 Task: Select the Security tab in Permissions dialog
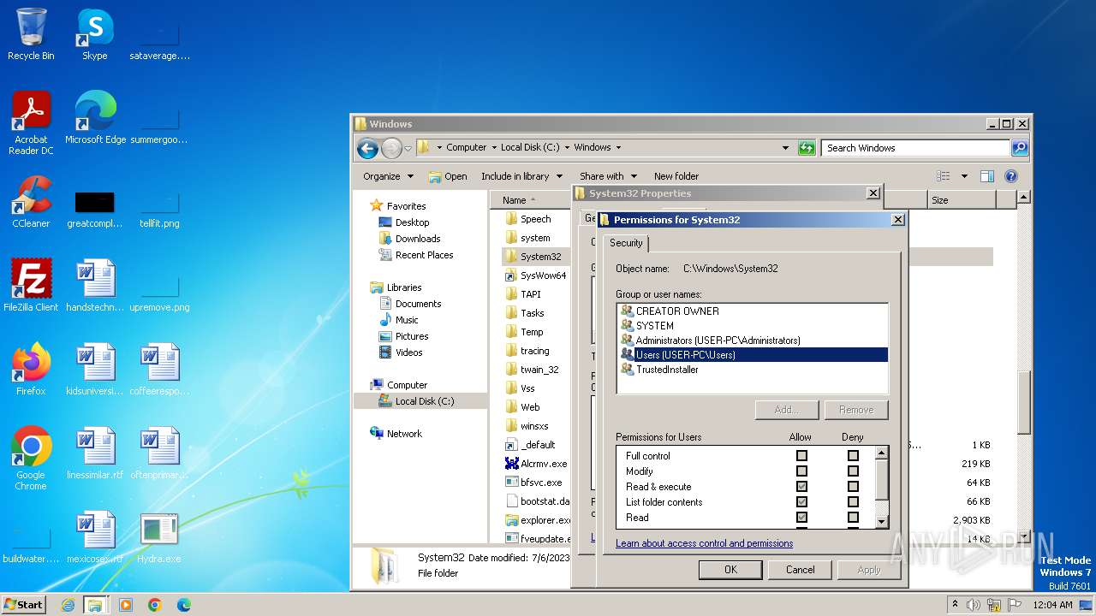pyautogui.click(x=626, y=243)
